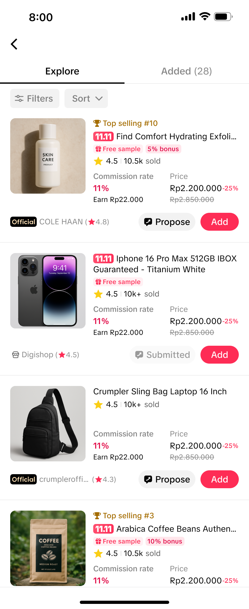Open the Digishop store icon
Screen dimensions: 249x609
pos(16,355)
